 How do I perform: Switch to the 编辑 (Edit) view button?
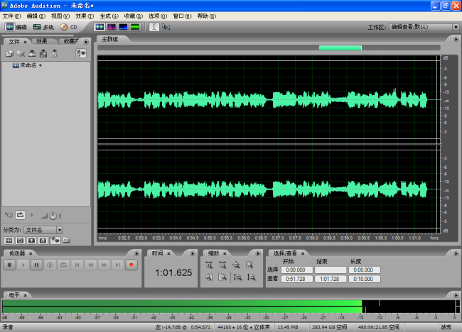16,27
